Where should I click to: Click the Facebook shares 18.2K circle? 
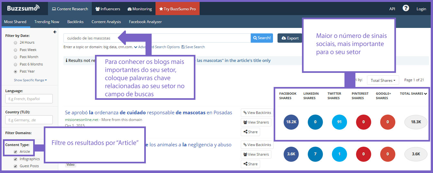click(x=291, y=122)
